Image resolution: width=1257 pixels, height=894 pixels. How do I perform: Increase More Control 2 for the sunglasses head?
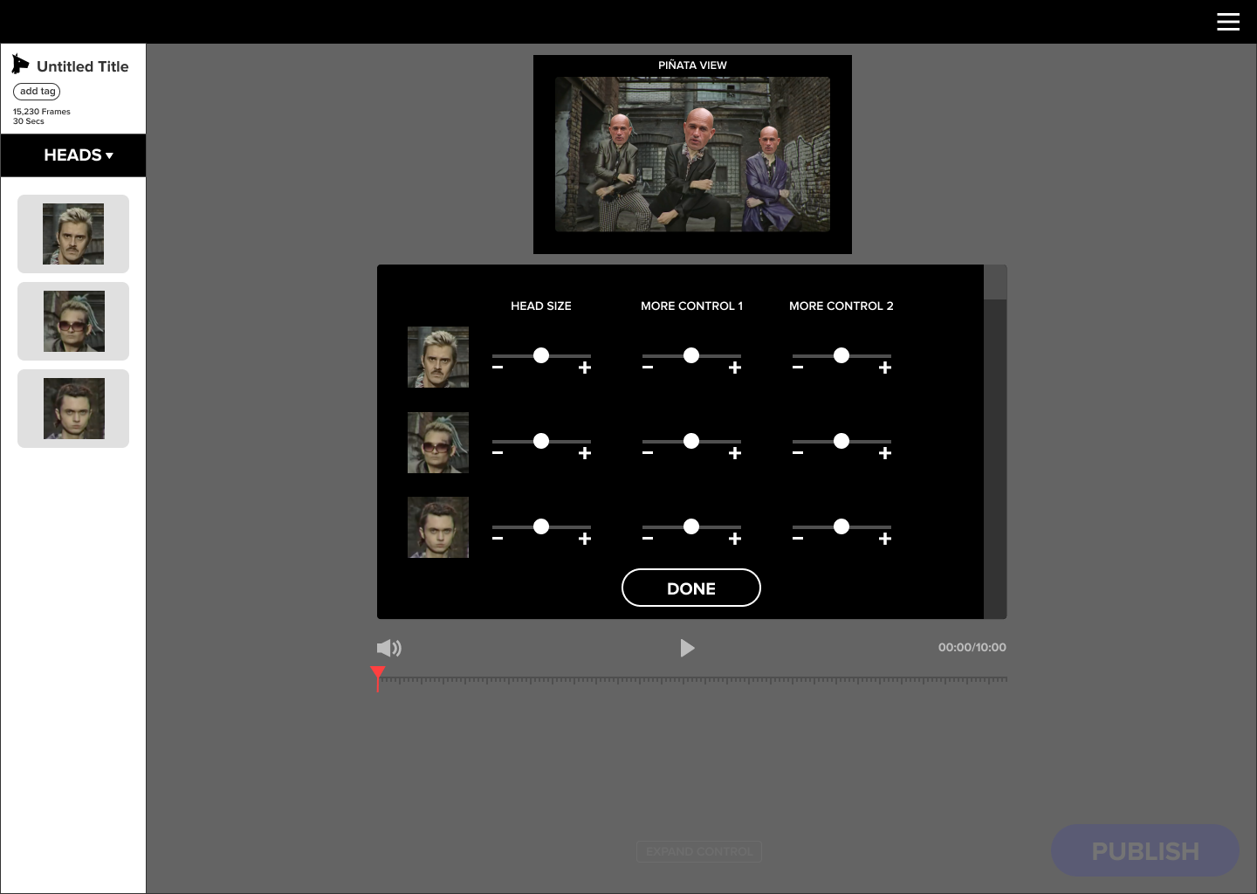coord(885,453)
